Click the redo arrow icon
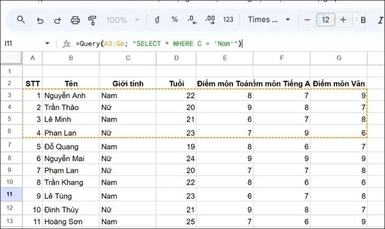 (x=57, y=20)
